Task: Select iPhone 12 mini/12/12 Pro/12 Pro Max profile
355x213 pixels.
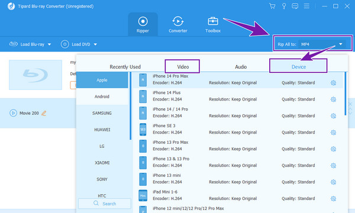Action: coord(188,208)
